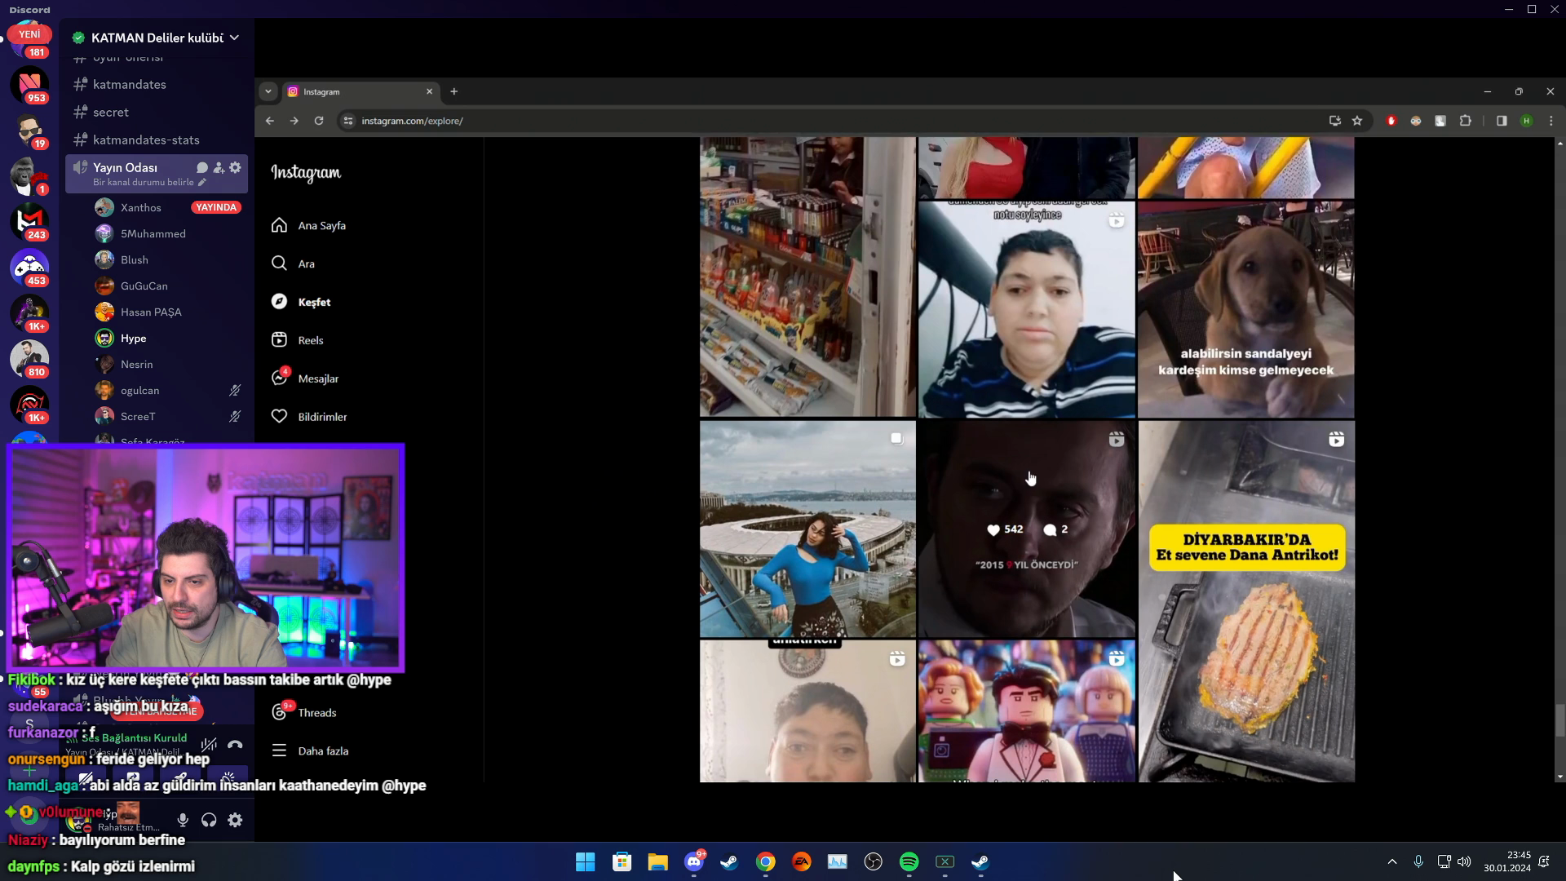
Task: Click the install app icon in address bar
Action: (1334, 121)
